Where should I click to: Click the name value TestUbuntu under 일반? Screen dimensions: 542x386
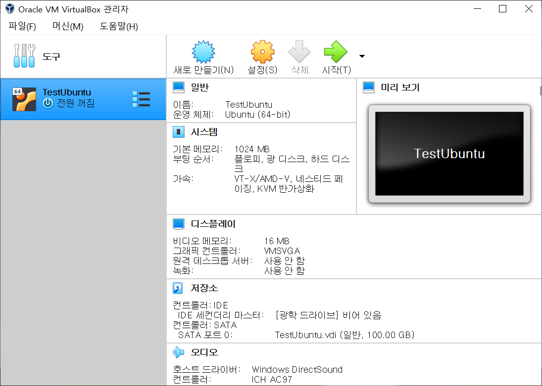tap(249, 105)
